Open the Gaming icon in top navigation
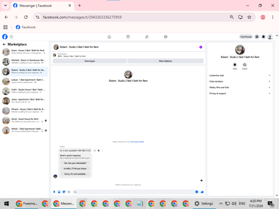Viewport: 279px width, 209px height. (166, 37)
